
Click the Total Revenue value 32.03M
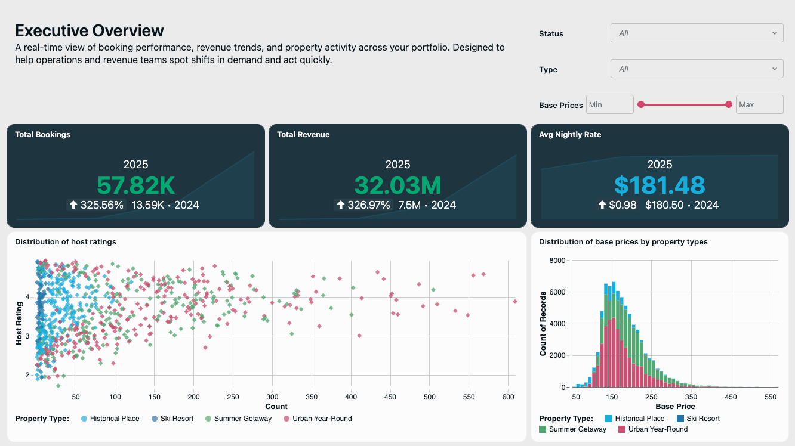point(397,185)
